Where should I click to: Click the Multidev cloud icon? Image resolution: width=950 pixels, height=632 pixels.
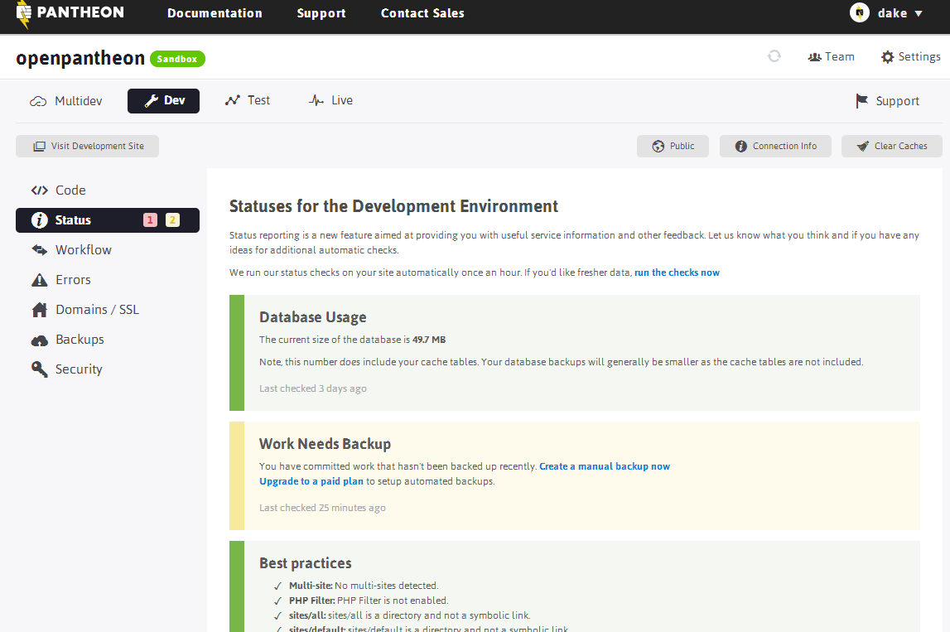pos(38,101)
